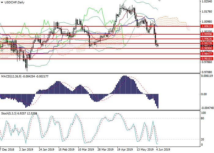Click the red 0.98900 price level tag
Image resolution: width=214 pixels, height=153 pixels.
coord(207,48)
